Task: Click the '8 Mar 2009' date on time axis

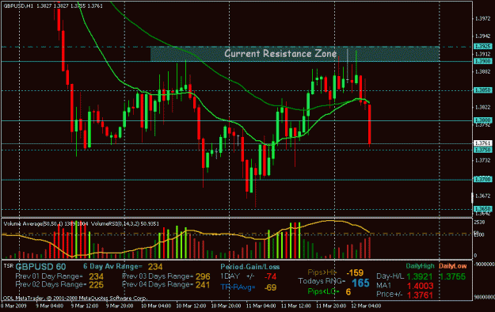Action: point(14,306)
